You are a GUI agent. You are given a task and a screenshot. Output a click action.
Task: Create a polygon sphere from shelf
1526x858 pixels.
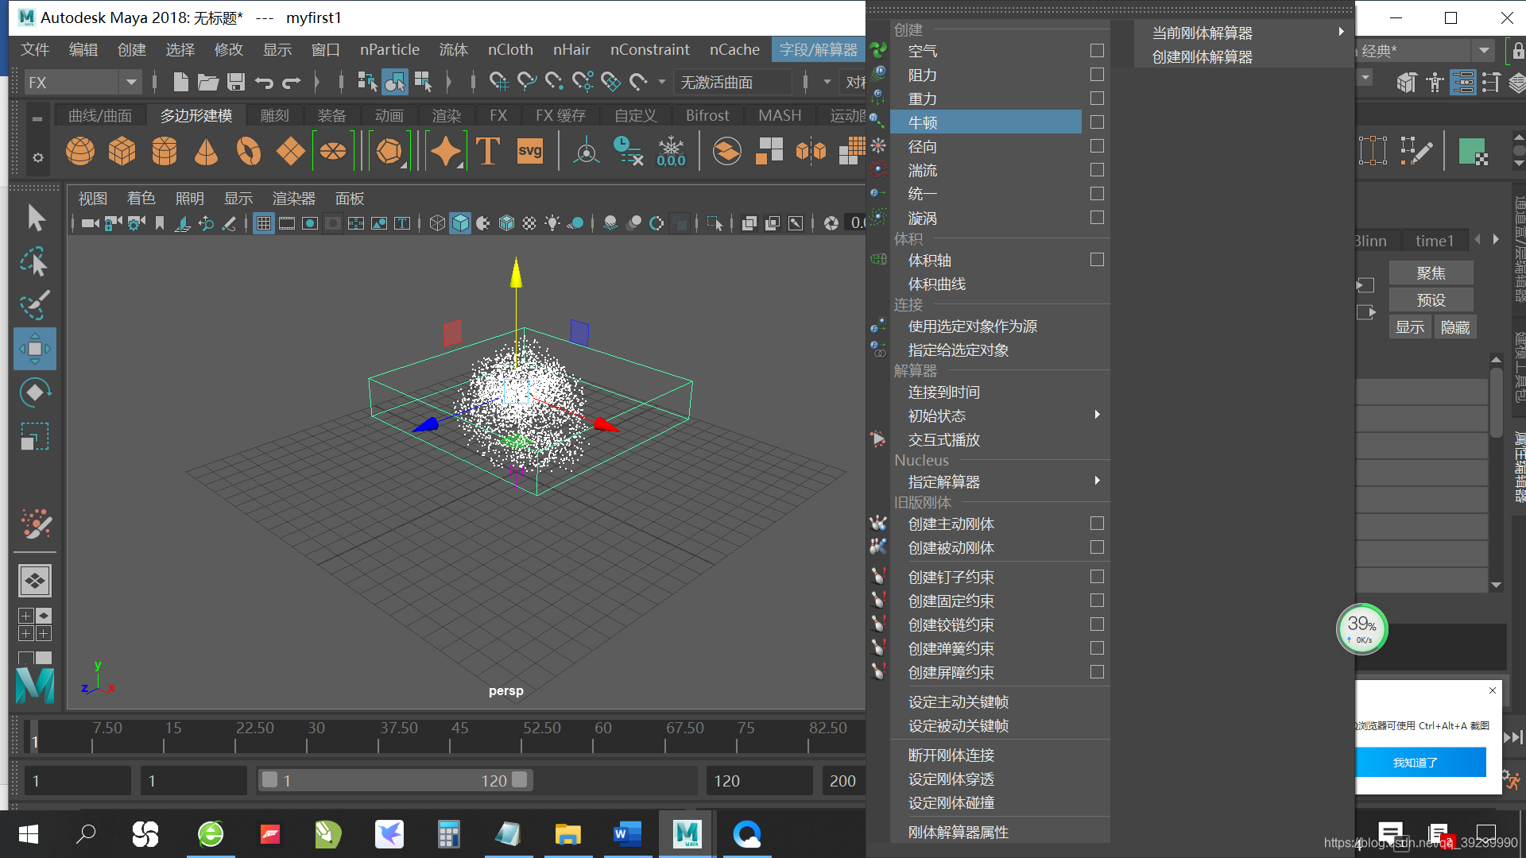pyautogui.click(x=80, y=151)
